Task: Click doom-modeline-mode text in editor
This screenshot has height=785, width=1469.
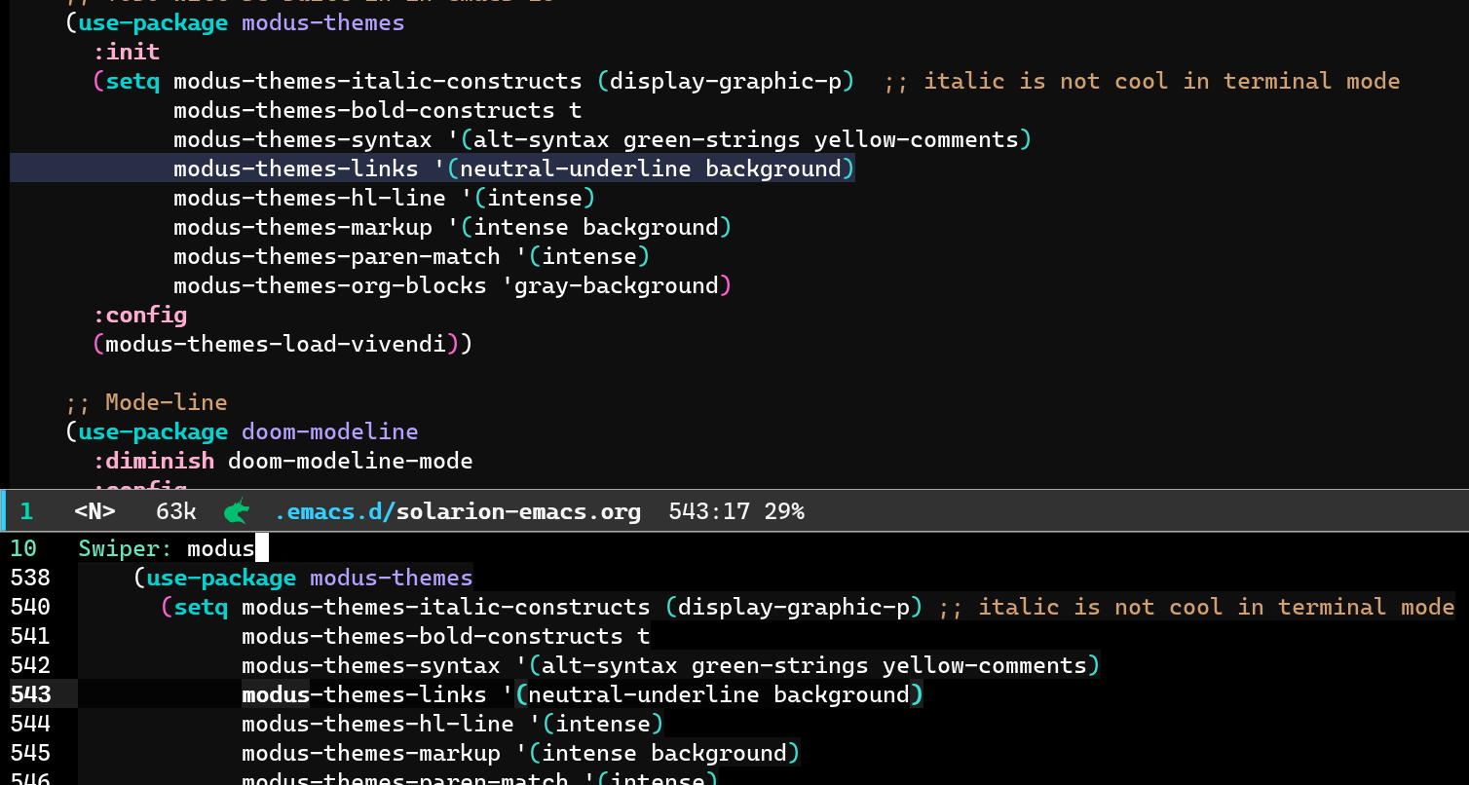Action: pos(351,461)
